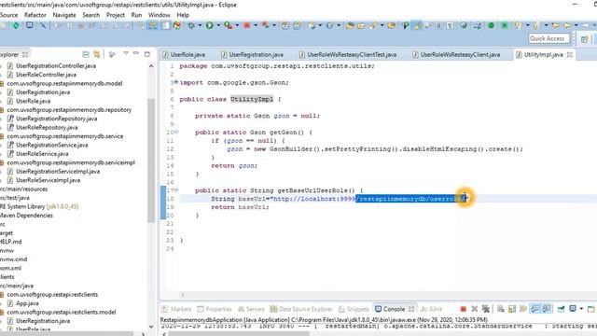Switch to the UserRole.java editor tab
This screenshot has height=336, width=597.
click(x=184, y=54)
